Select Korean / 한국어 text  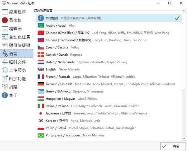tap(57, 121)
